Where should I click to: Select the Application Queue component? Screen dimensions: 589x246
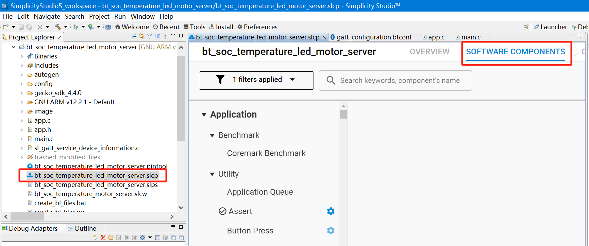[260, 192]
